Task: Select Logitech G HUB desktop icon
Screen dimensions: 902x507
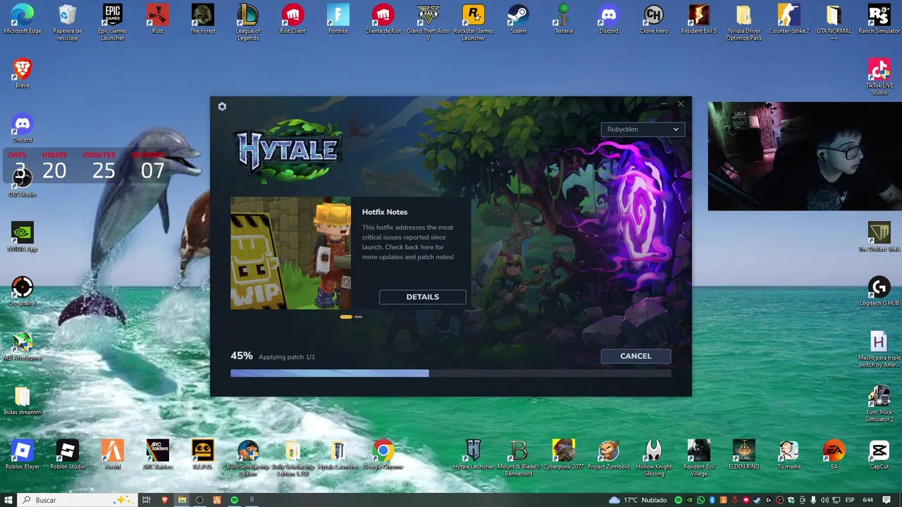Action: click(x=879, y=291)
